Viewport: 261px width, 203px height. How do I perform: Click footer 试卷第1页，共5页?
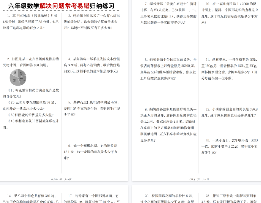coord(61,179)
